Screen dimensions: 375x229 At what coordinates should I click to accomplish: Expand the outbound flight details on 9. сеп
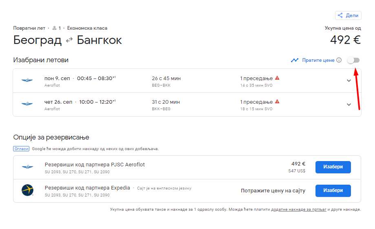click(x=349, y=81)
